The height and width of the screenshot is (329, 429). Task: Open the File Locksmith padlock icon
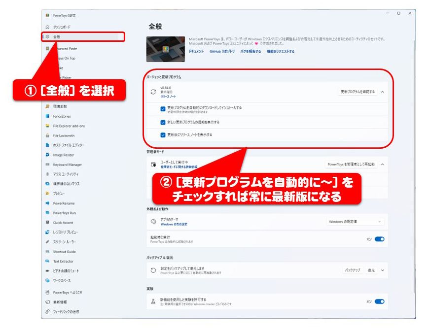pyautogui.click(x=48, y=135)
